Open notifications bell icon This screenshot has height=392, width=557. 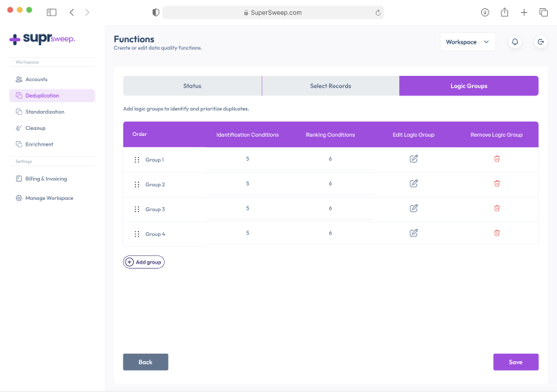tap(515, 42)
